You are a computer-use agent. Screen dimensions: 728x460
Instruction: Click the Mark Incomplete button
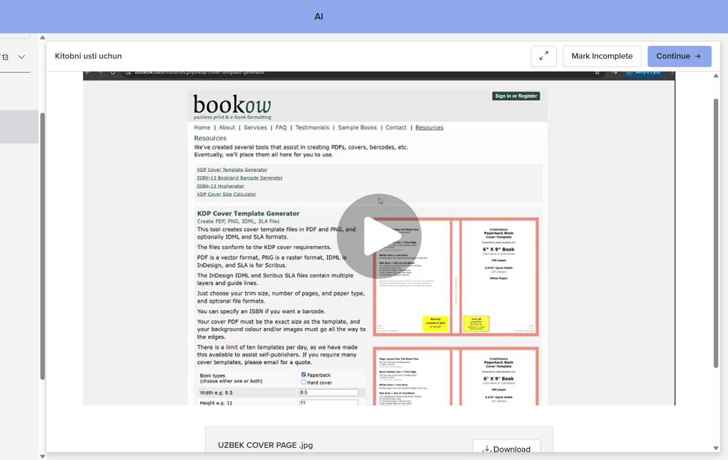(x=602, y=56)
